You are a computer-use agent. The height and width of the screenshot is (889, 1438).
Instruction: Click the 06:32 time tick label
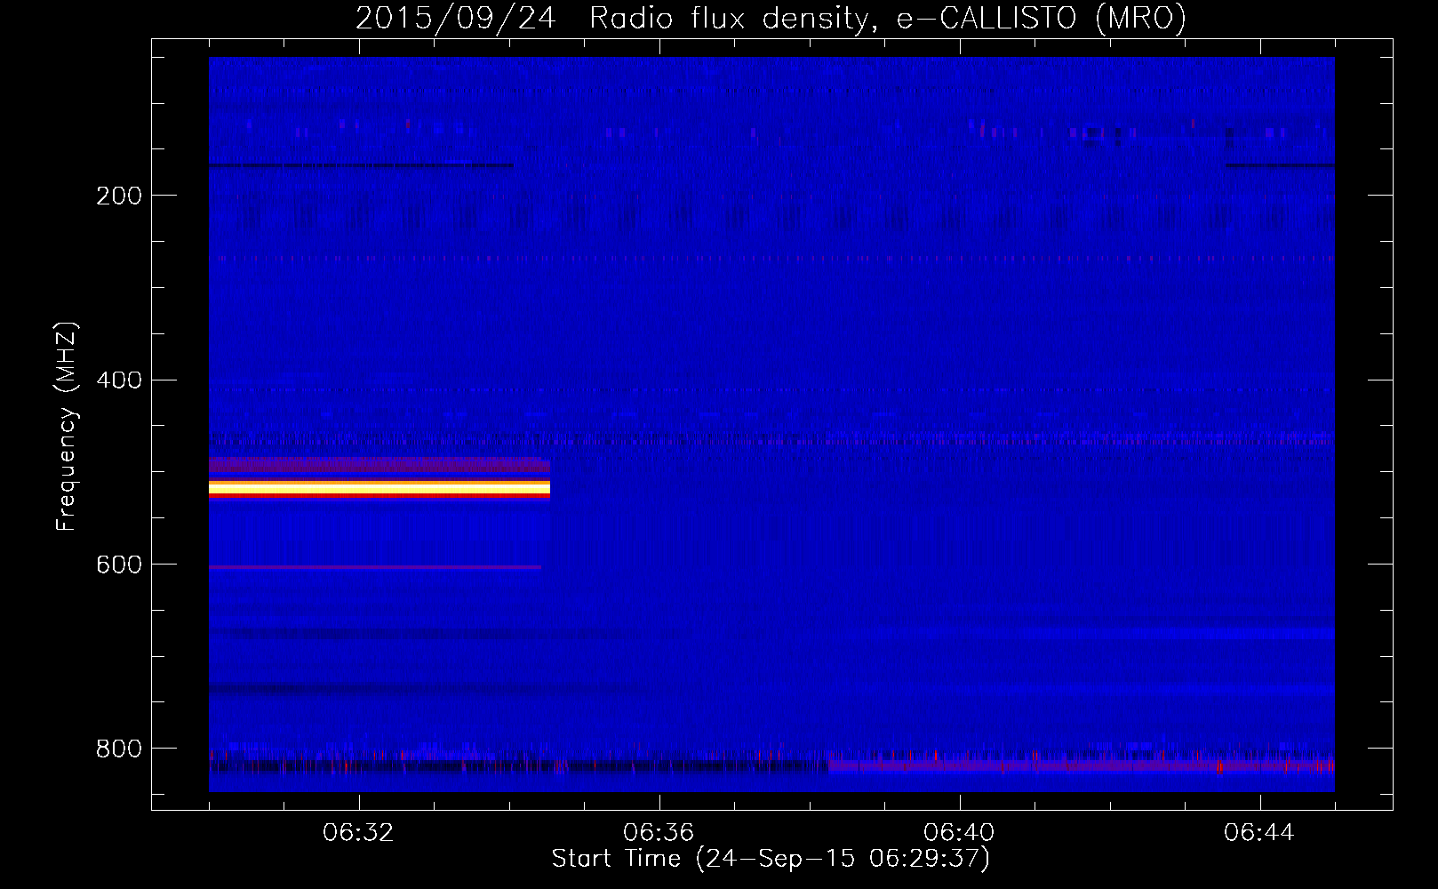coord(358,833)
